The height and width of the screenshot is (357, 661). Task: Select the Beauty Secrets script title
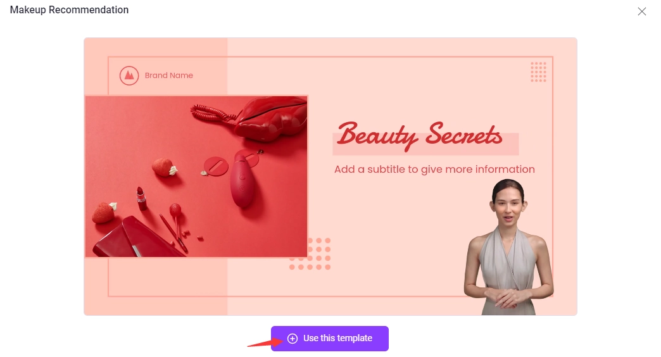tap(420, 135)
